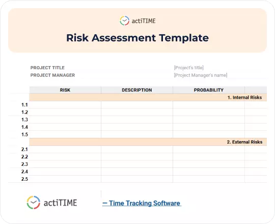275x224 pixels.
Task: Click the Risk cell in row 1.1
Action: click(65, 105)
